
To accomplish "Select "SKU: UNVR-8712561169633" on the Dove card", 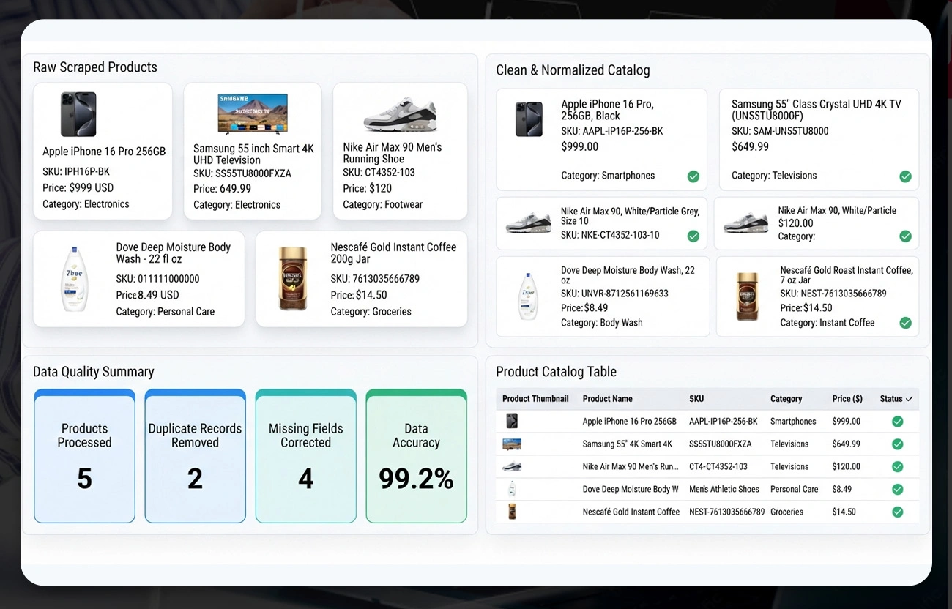I will [614, 294].
